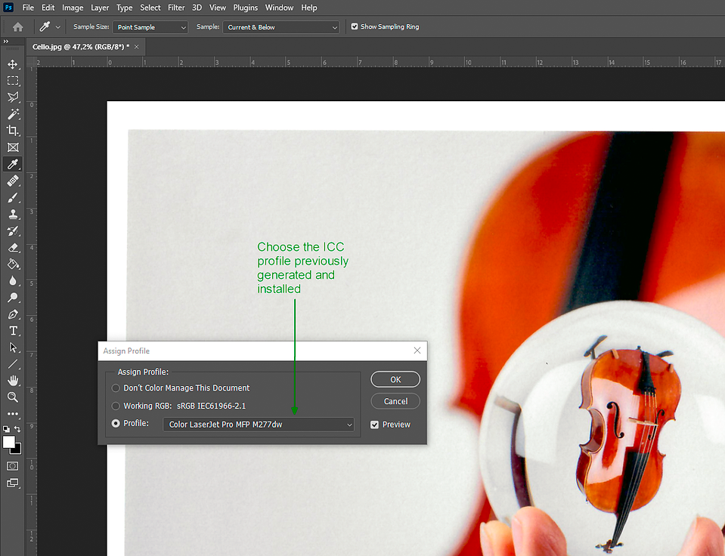
Task: Toggle Show Sampling Ring checkbox
Action: [x=355, y=26]
